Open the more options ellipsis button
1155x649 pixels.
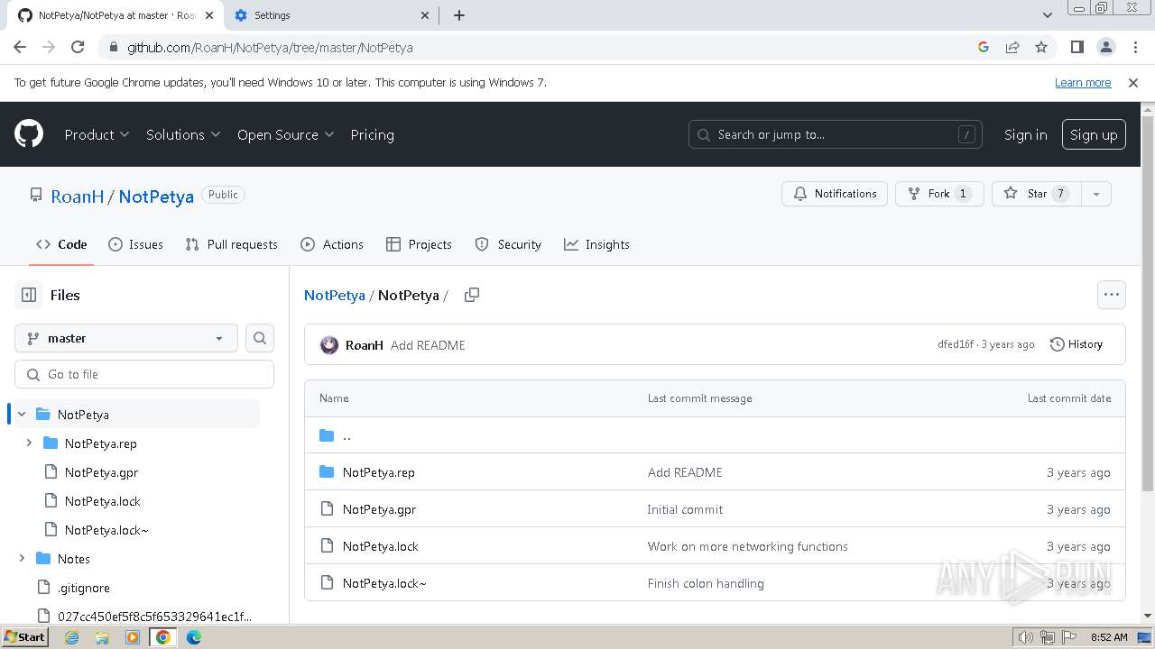coord(1111,295)
